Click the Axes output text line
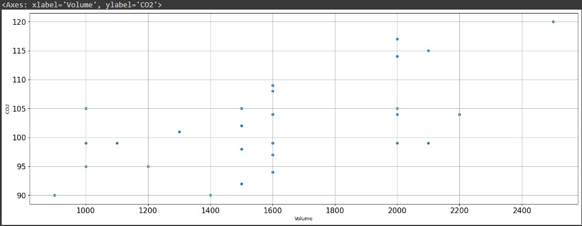This screenshot has height=226, width=582. [82, 5]
